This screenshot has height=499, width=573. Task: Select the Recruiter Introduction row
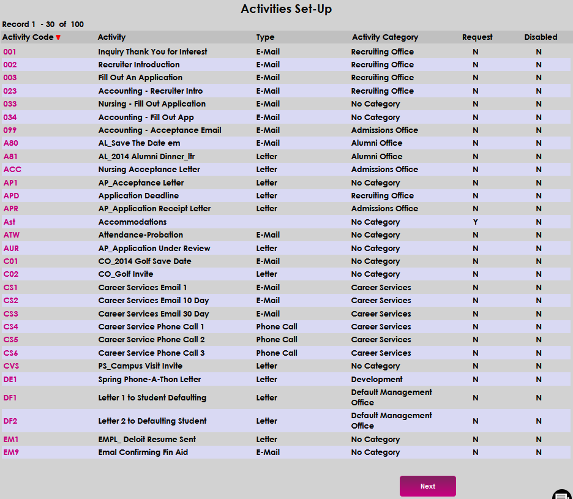coord(138,64)
